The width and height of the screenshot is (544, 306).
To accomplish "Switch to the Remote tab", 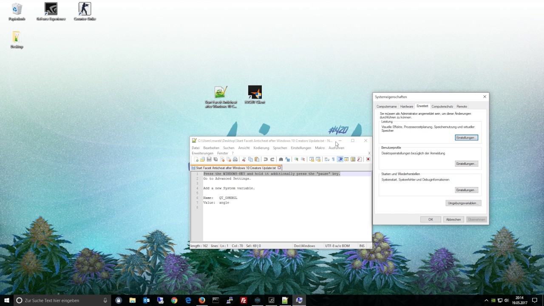I will (462, 106).
